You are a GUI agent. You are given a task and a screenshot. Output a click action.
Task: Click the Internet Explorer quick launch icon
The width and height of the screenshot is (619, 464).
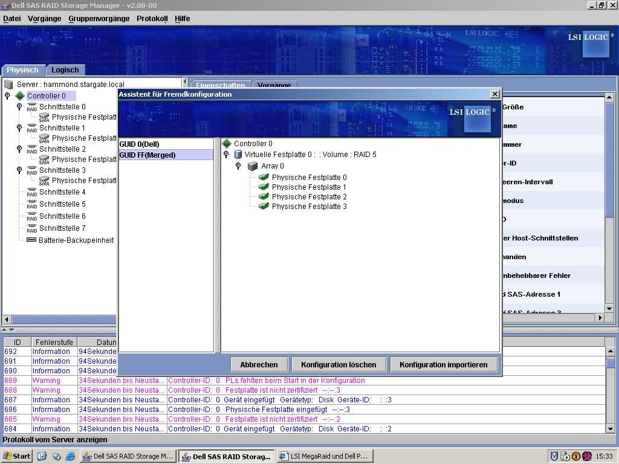[x=70, y=456]
